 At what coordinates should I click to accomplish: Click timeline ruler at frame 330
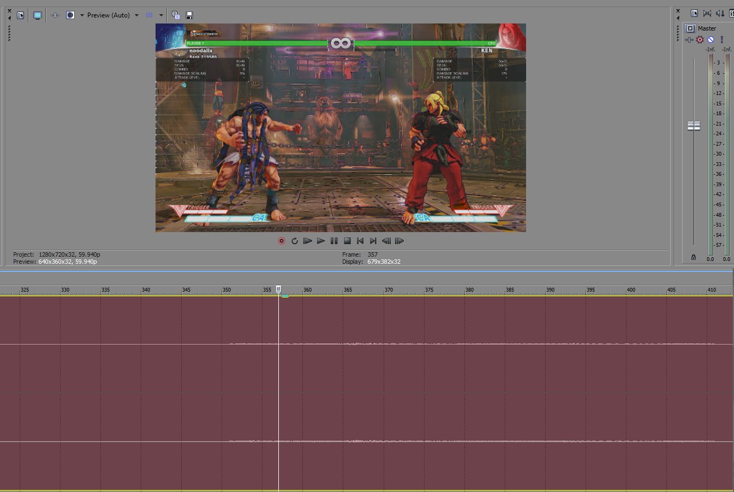(x=65, y=290)
